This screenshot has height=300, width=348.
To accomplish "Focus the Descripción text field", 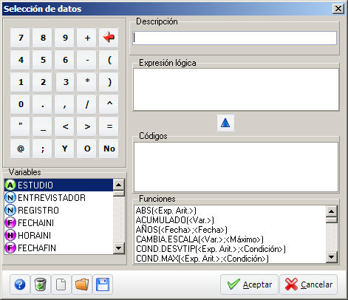I will point(234,38).
